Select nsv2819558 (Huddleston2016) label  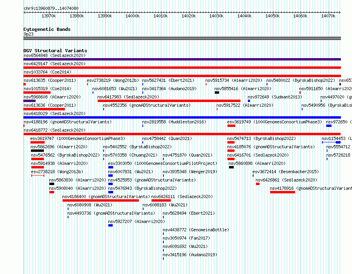click(174, 122)
